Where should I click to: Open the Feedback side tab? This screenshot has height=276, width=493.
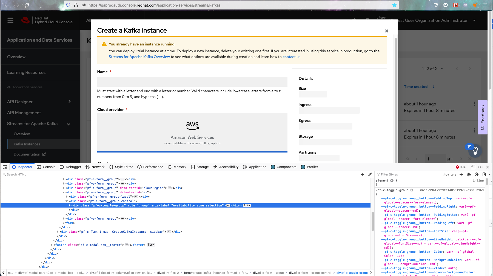[483, 117]
